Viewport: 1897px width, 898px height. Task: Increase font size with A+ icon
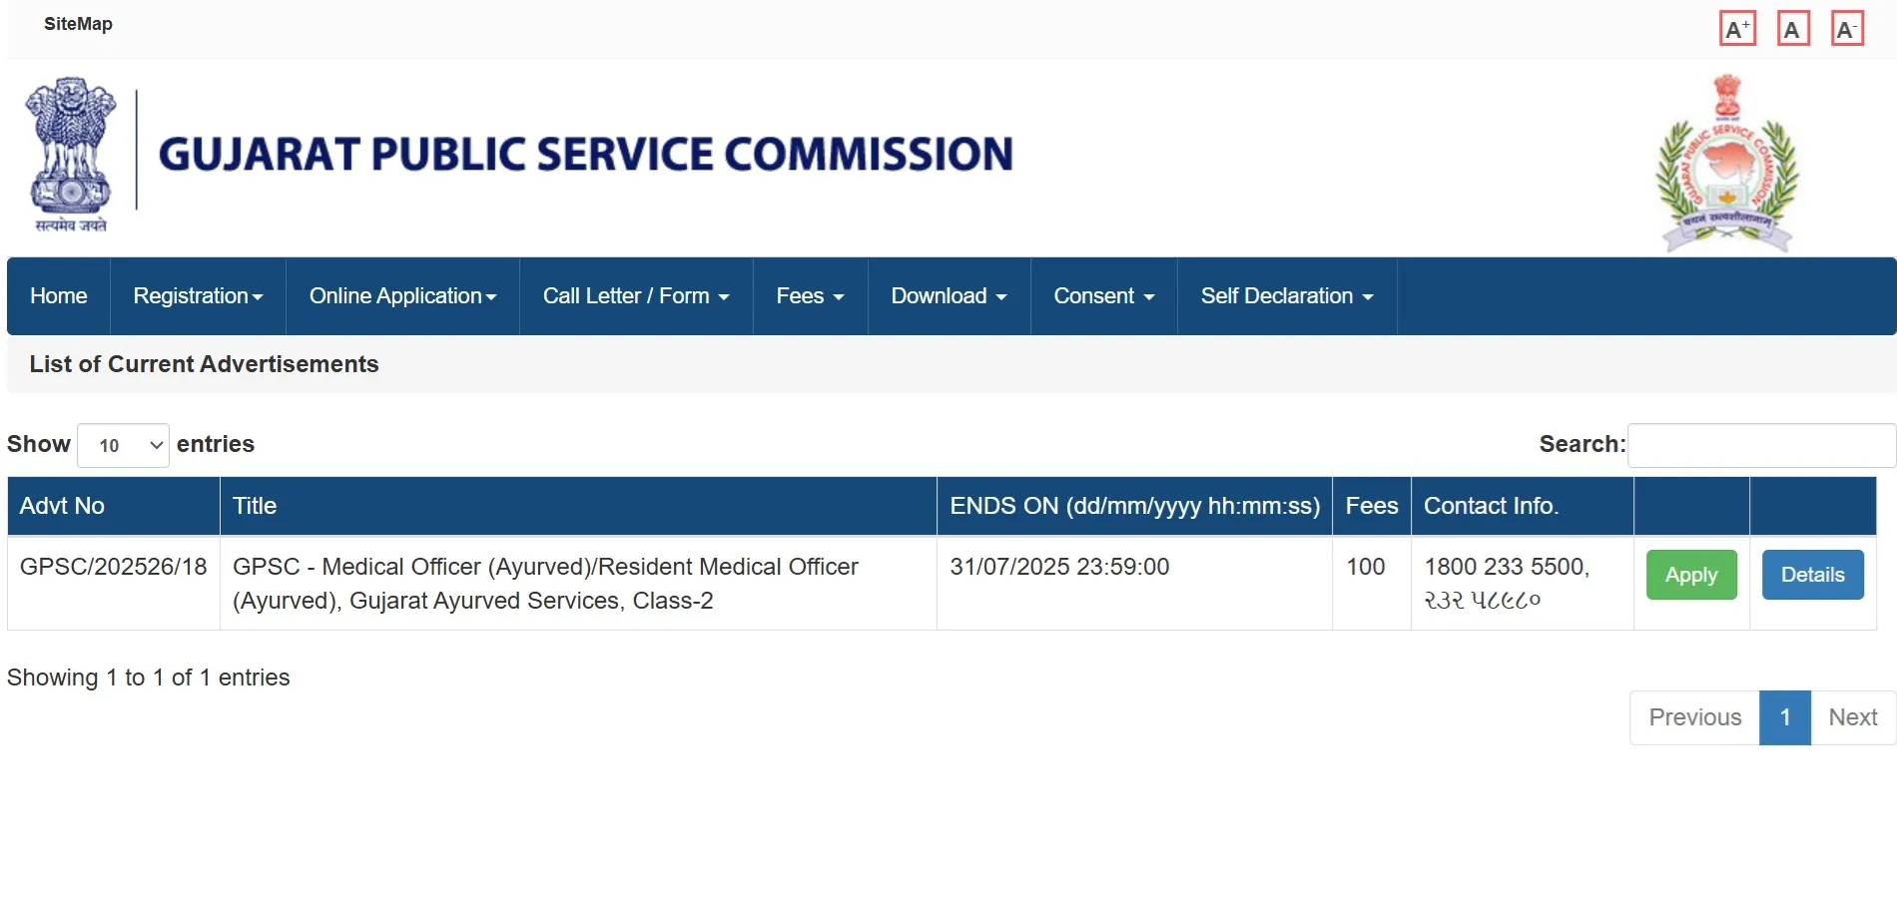click(1737, 28)
